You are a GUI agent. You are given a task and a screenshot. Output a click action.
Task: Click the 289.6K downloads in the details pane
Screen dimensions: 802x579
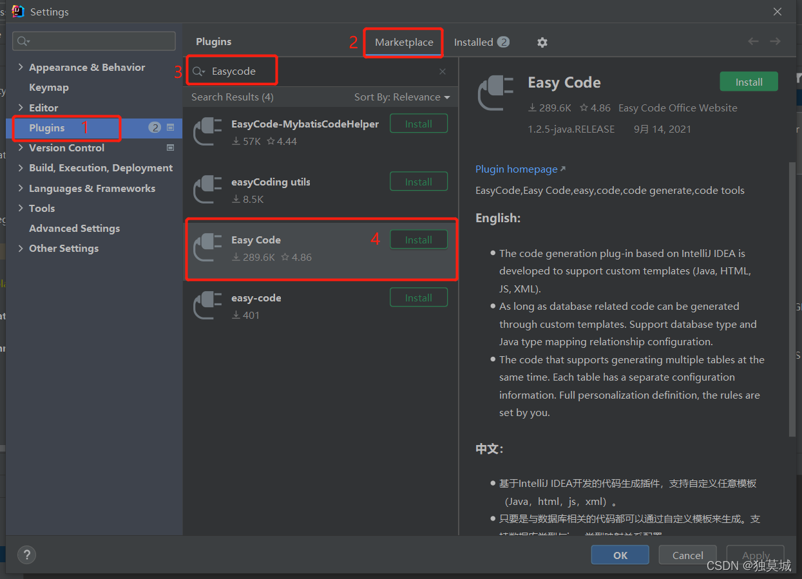(x=549, y=108)
